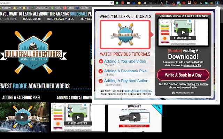
Task: Play this week's video in popup
Action: point(183,32)
